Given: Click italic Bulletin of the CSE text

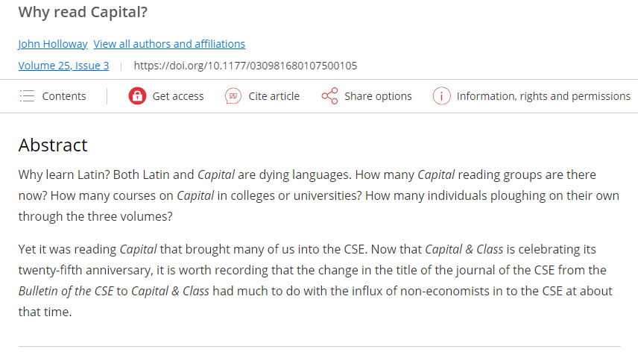Looking at the screenshot, I should point(66,291).
